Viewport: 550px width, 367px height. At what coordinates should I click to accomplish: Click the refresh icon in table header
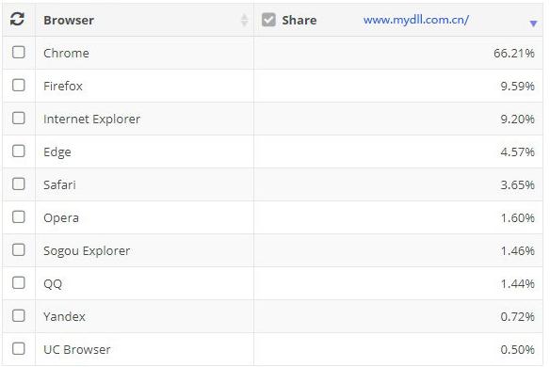[17, 19]
